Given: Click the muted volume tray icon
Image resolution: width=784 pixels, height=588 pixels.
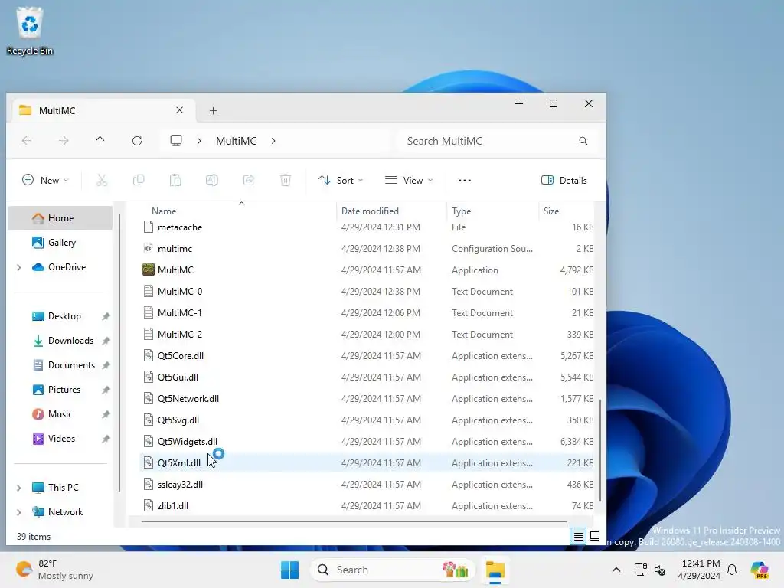Looking at the screenshot, I should (660, 570).
